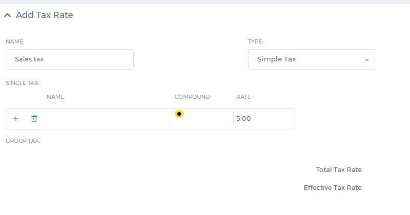The width and height of the screenshot is (410, 215).
Task: Click the empty single tax name cell
Action: pyautogui.click(x=108, y=119)
